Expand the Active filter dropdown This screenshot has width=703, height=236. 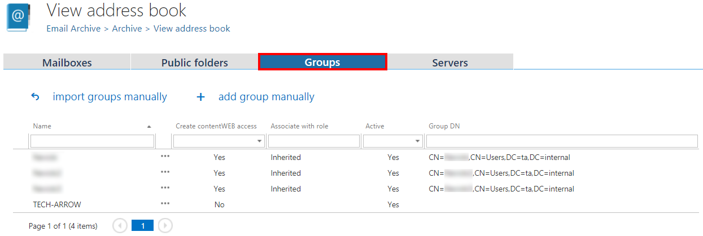[417, 141]
